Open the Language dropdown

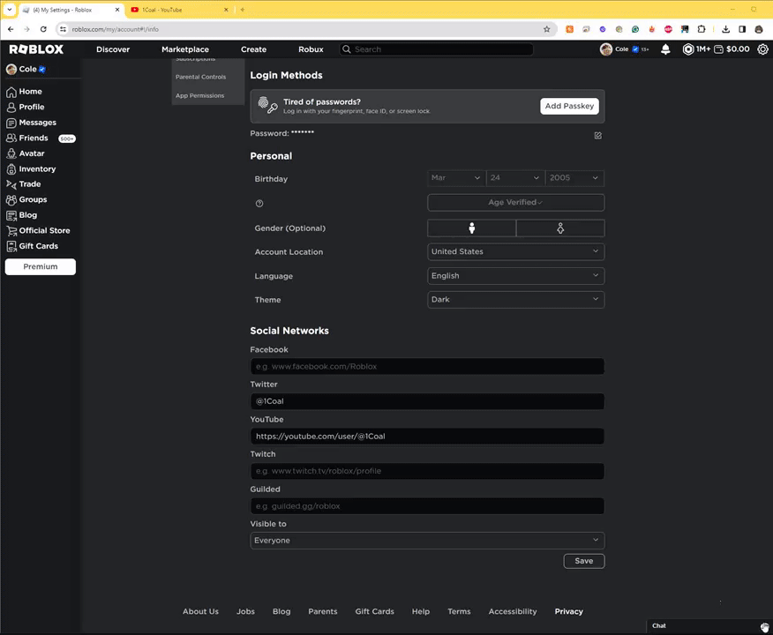pyautogui.click(x=515, y=276)
